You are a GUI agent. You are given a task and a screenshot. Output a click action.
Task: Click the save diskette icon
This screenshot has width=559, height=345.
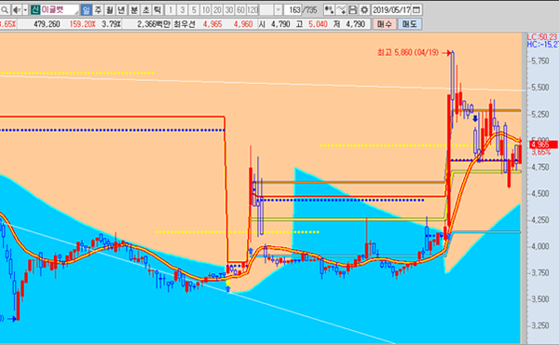tap(352, 10)
